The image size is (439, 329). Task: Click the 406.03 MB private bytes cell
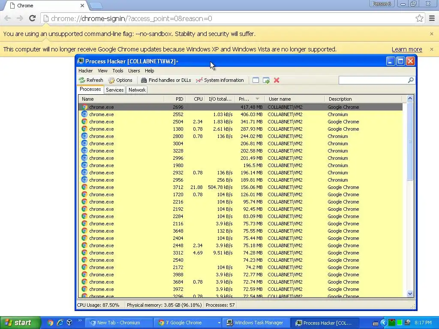point(251,114)
